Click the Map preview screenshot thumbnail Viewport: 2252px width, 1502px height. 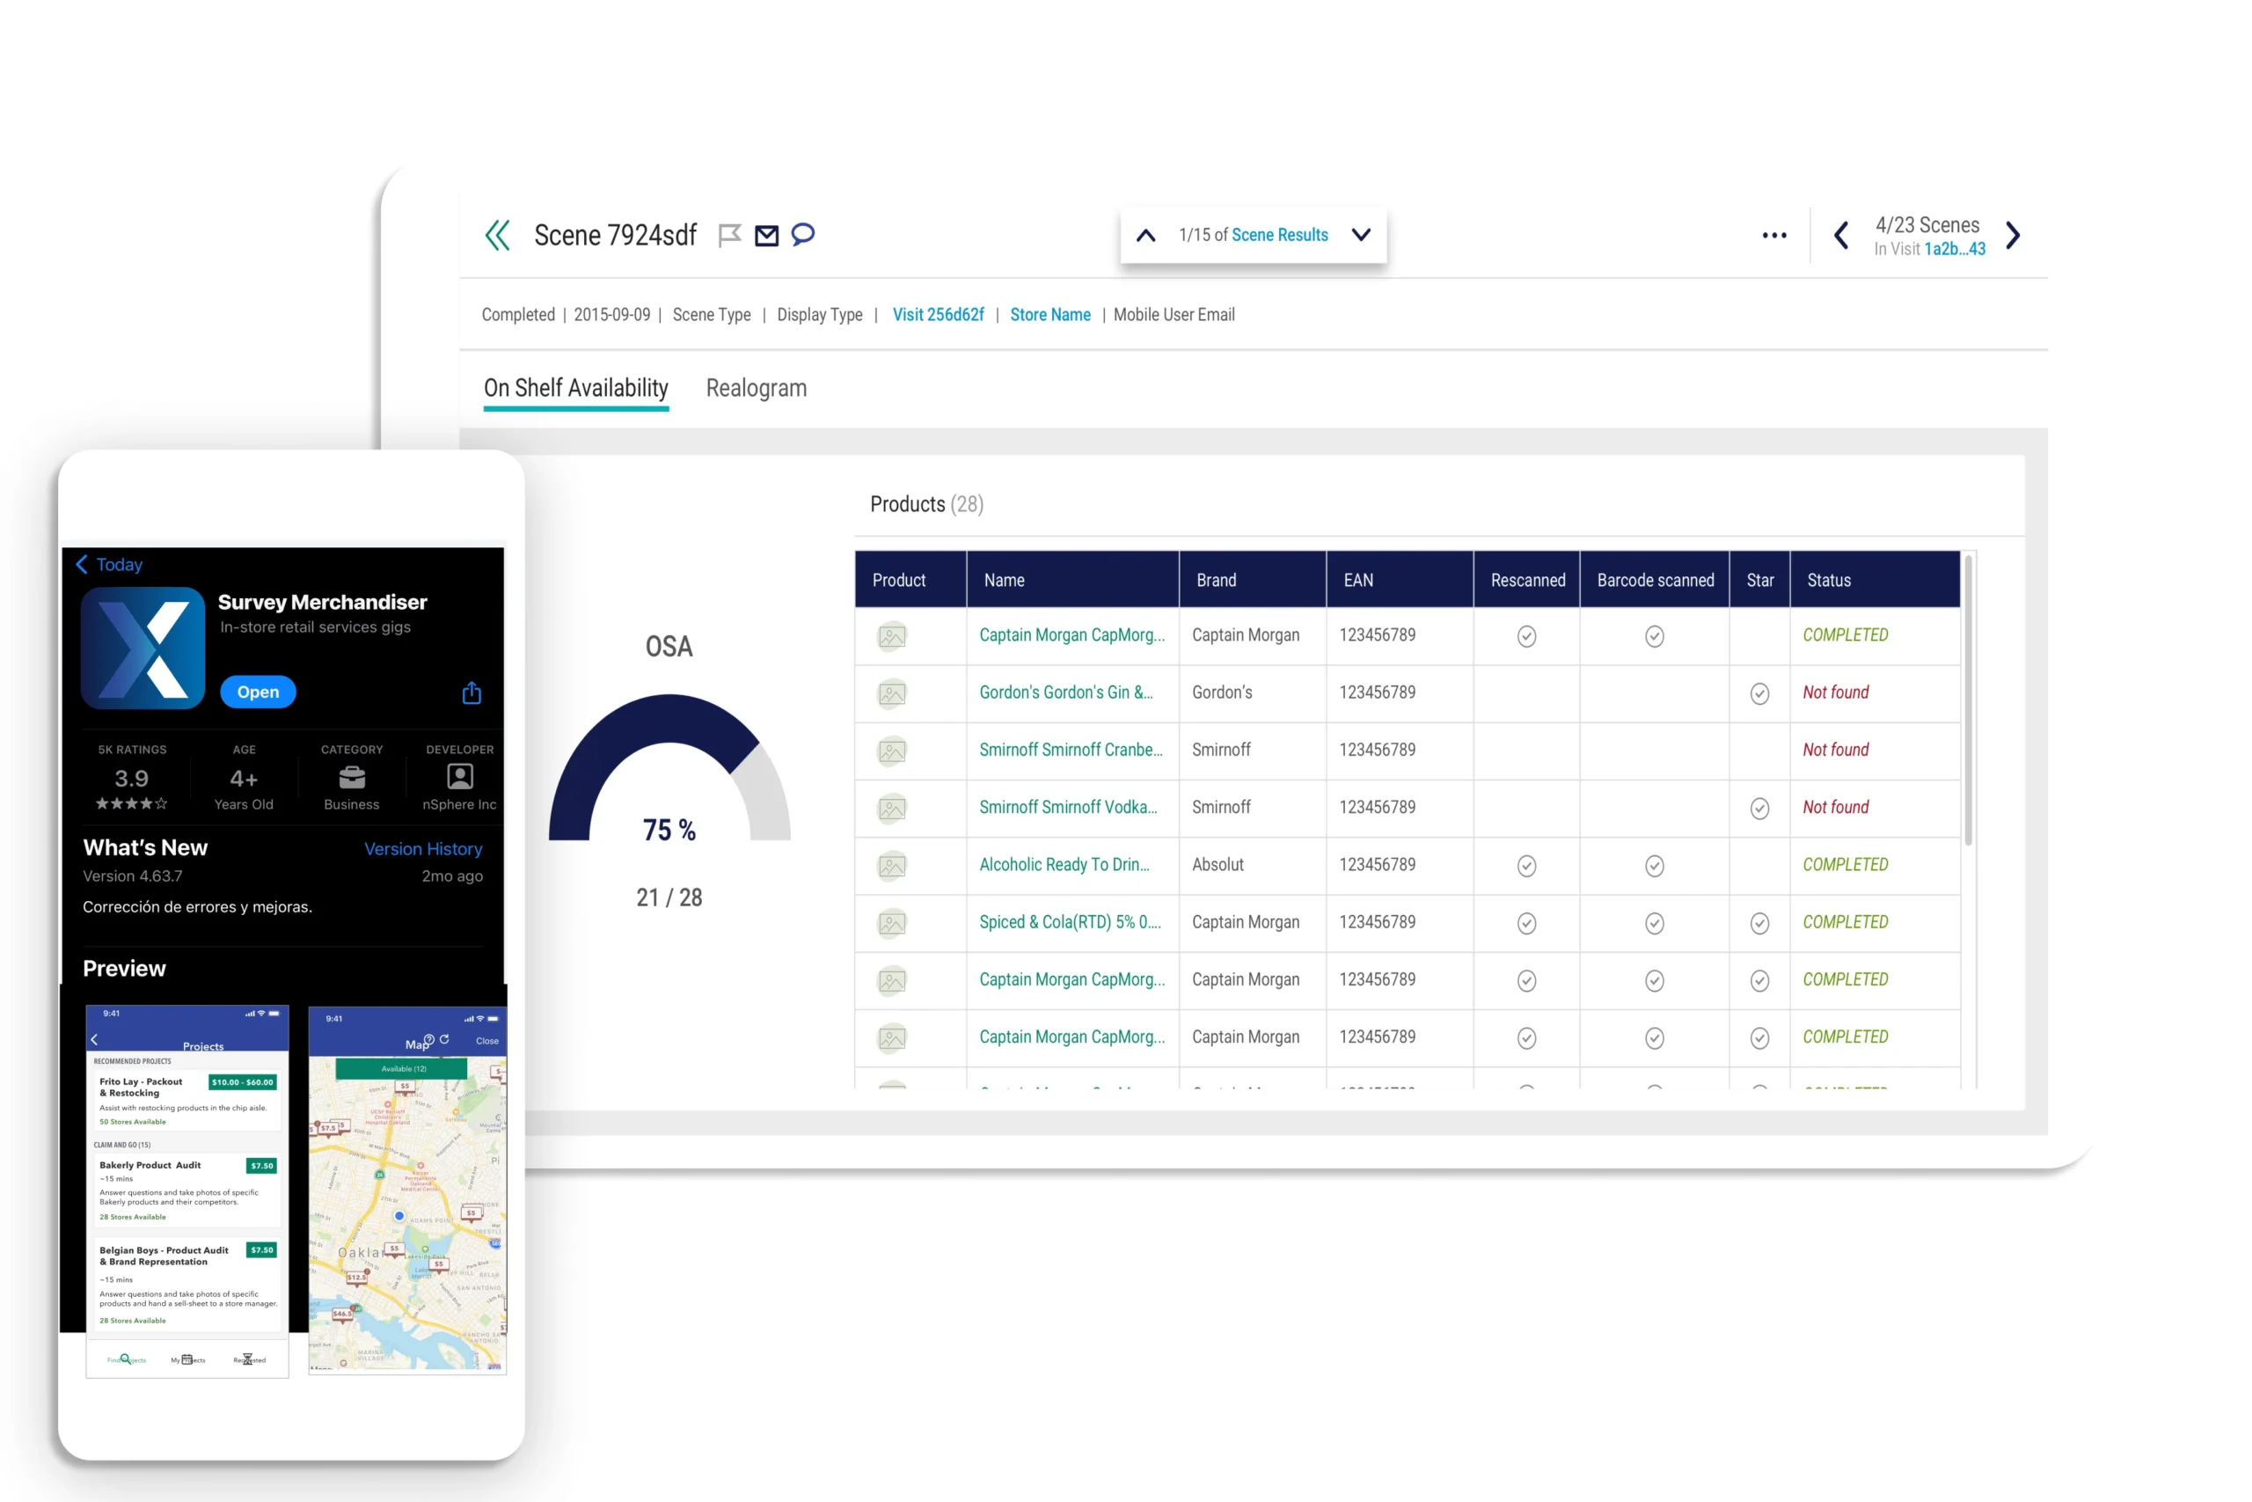tap(407, 1188)
